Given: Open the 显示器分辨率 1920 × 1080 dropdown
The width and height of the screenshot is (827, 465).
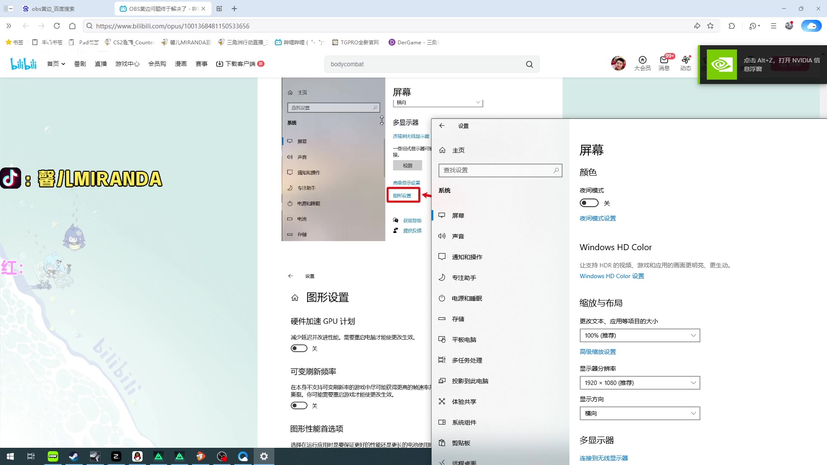Looking at the screenshot, I should (640, 383).
